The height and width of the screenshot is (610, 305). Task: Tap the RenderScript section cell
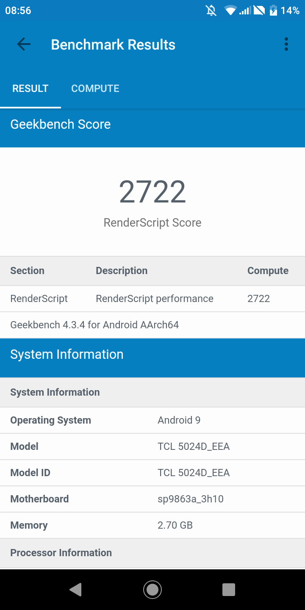[39, 299]
